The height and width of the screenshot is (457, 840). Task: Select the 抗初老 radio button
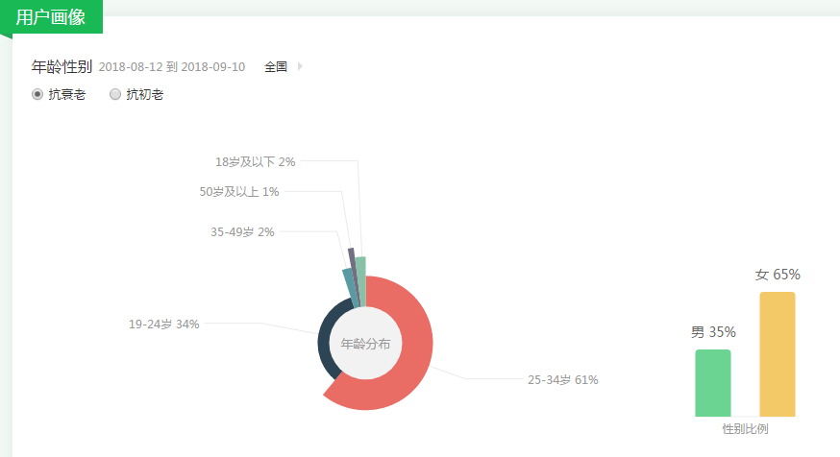[115, 94]
